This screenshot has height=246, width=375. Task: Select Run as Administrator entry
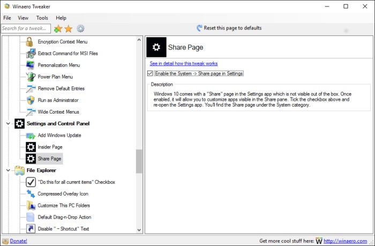pos(58,100)
